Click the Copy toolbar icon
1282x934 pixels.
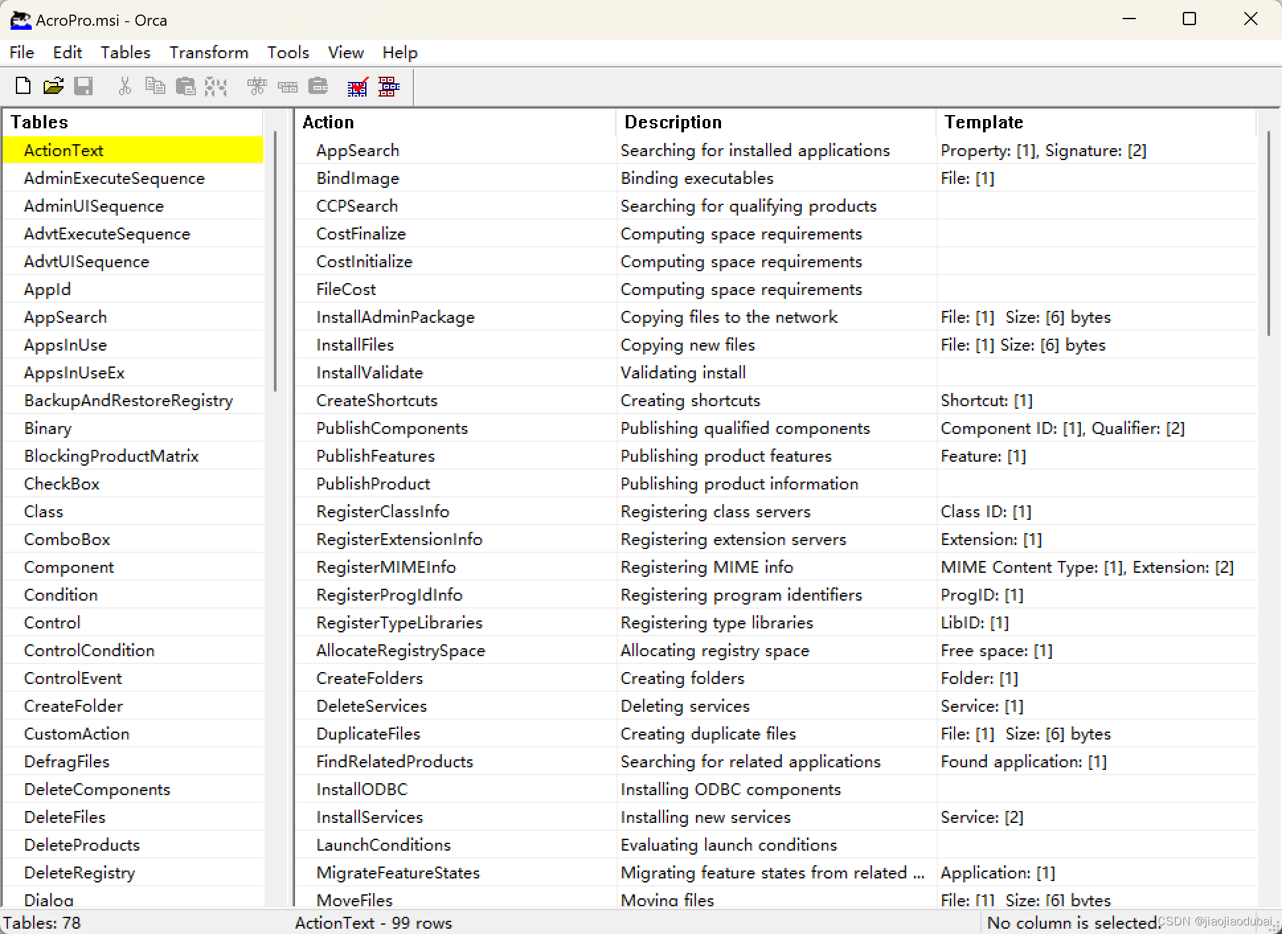[x=155, y=86]
